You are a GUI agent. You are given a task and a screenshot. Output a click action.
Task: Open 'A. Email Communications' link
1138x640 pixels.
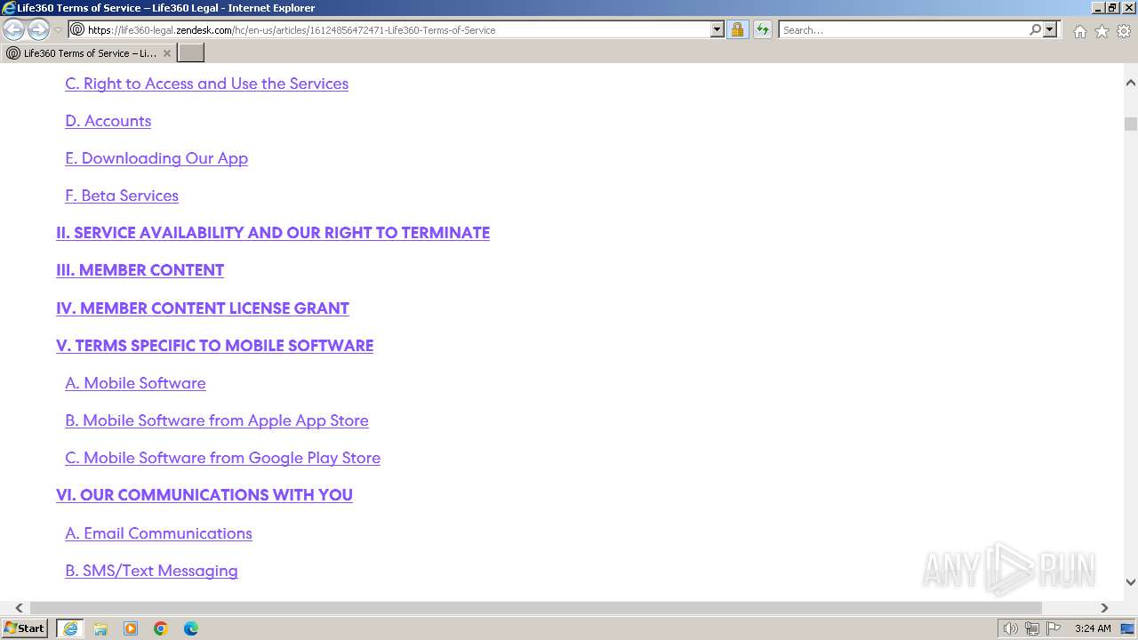click(x=158, y=533)
